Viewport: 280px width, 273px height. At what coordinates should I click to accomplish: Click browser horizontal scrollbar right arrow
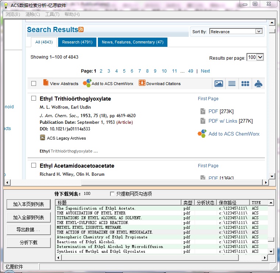266,182
